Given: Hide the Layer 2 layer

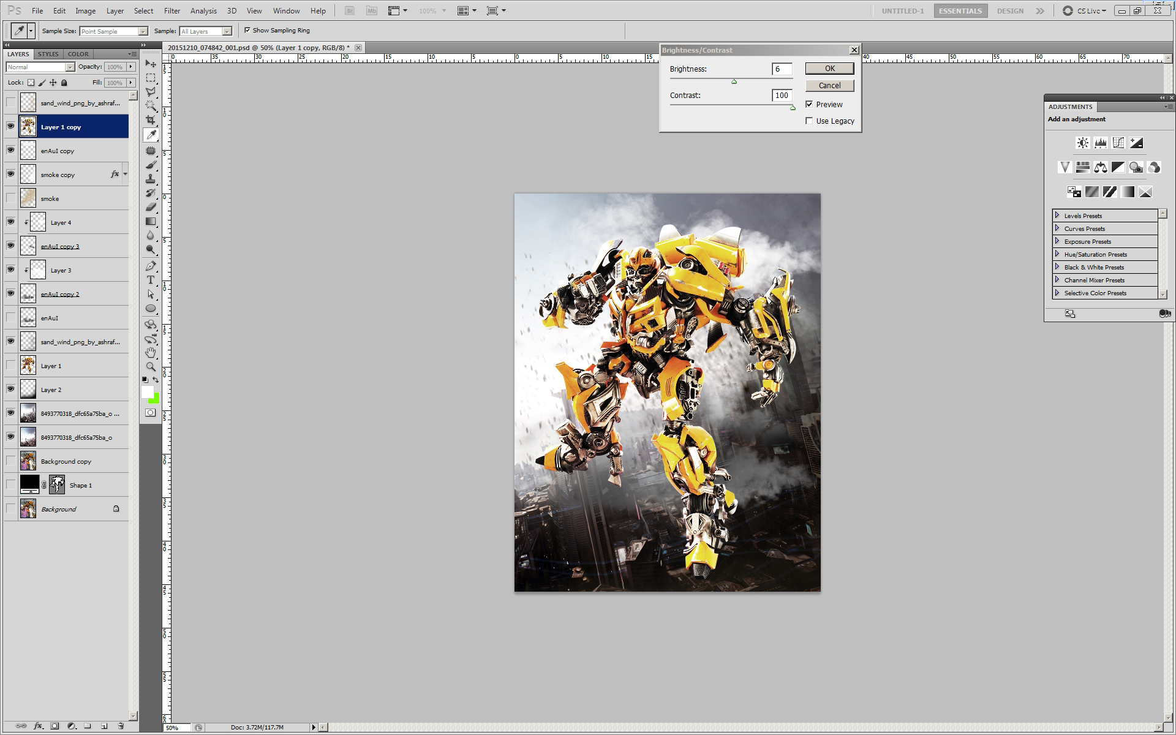Looking at the screenshot, I should 10,390.
